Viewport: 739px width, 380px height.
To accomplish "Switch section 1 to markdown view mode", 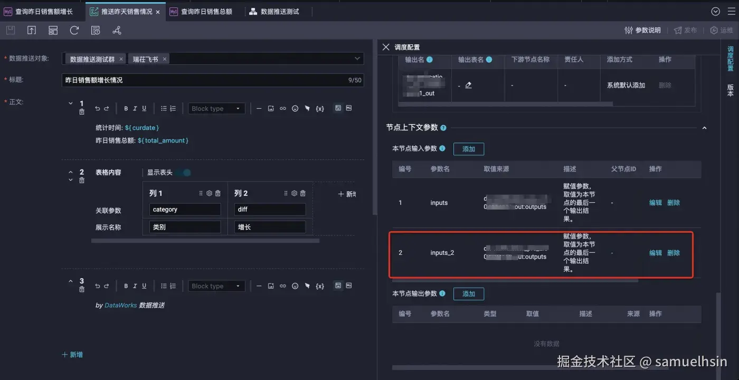I will pyautogui.click(x=348, y=108).
